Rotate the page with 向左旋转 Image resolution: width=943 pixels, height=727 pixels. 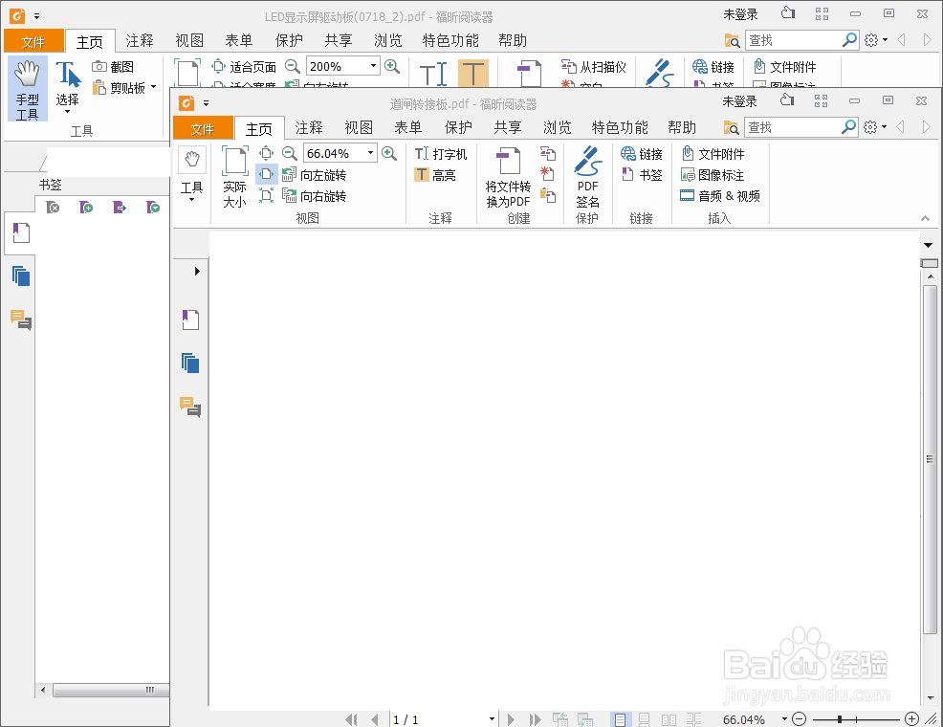tap(315, 175)
